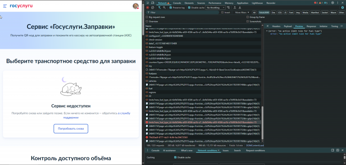The height and width of the screenshot is (165, 346).
Task: Open the Gosuslugi hamburger menu
Action: (x=5, y=6)
